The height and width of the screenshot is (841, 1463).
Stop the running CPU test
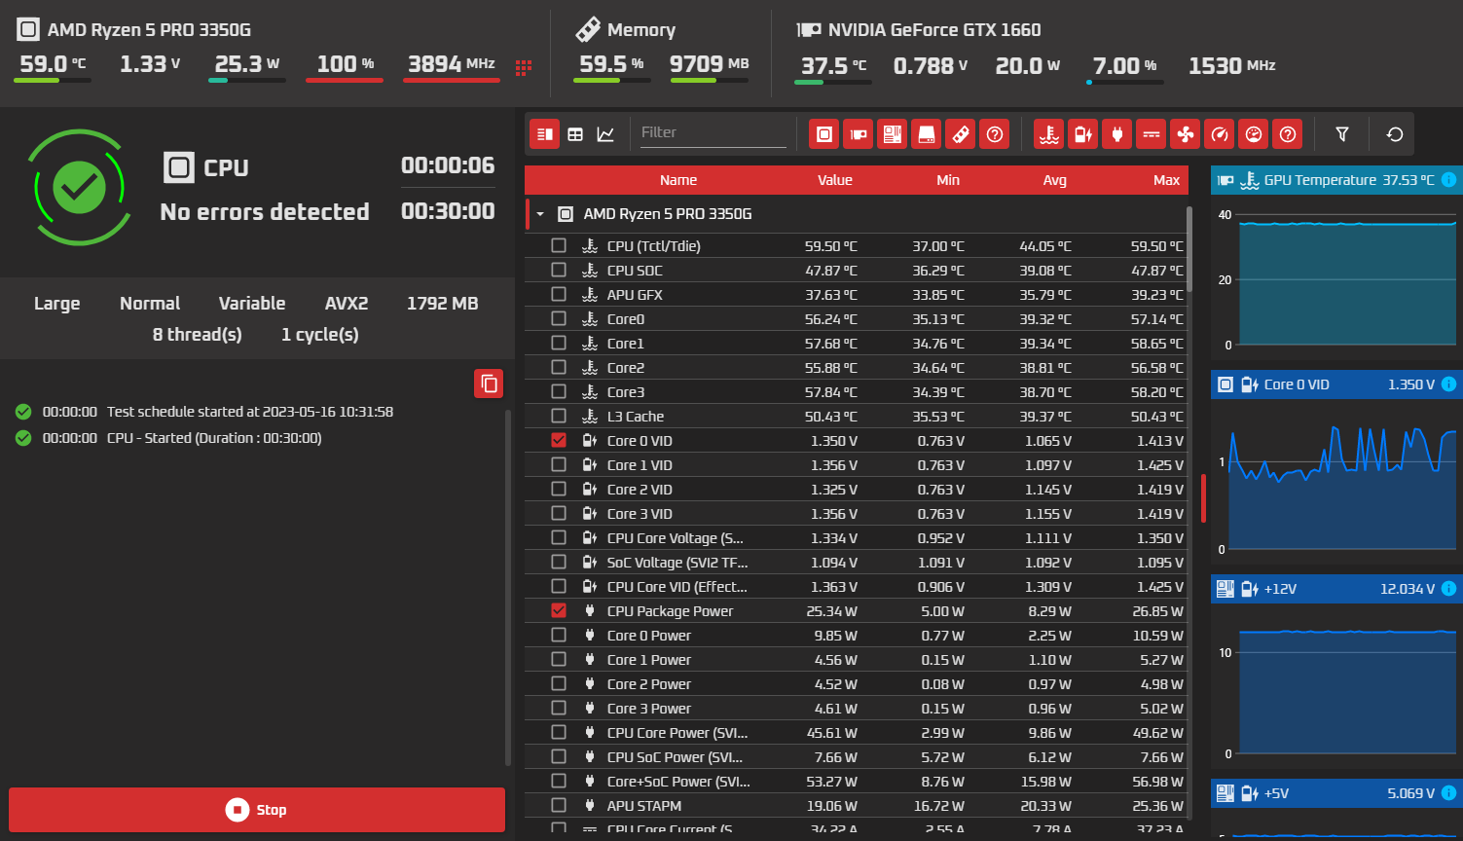click(x=257, y=810)
